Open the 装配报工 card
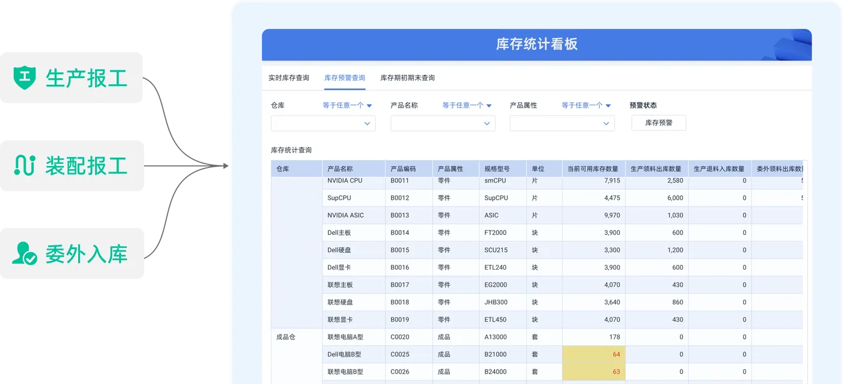Screen dimensions: 843x384 point(72,166)
